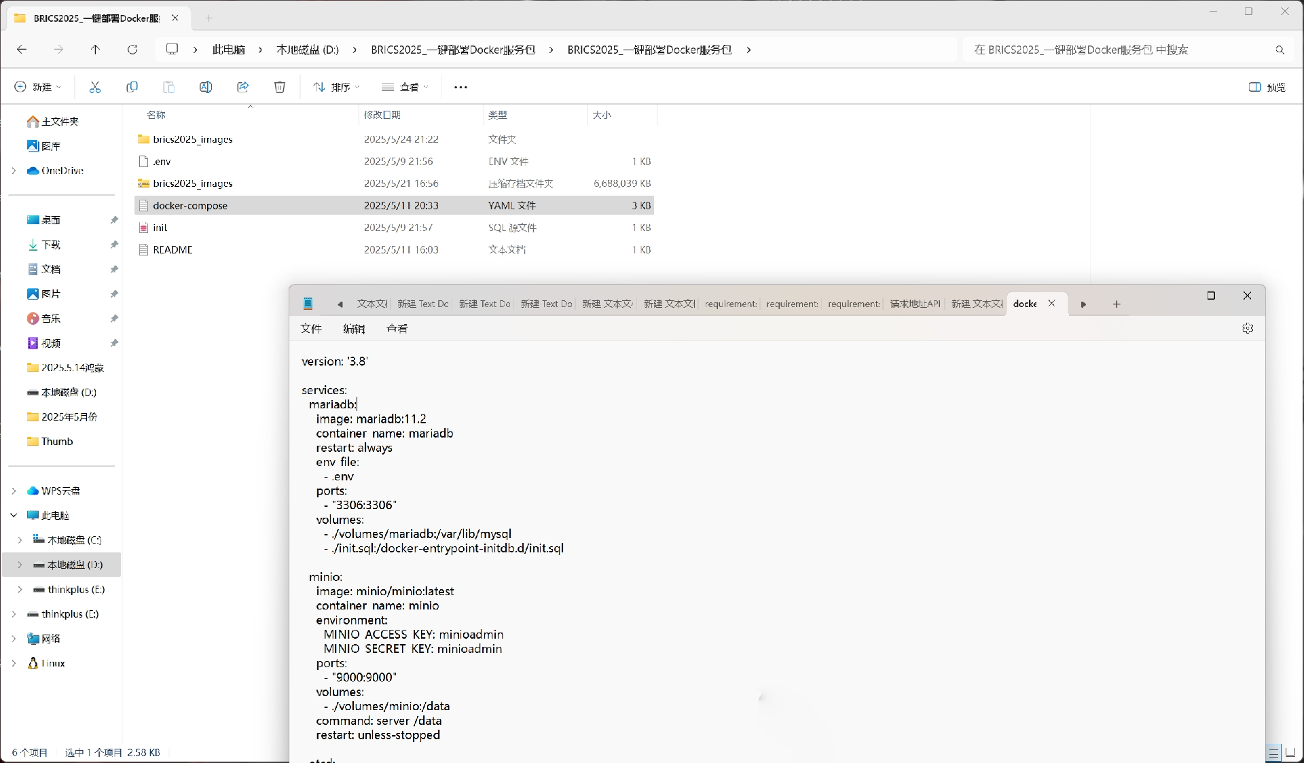Collapse the This PC tree node

(14, 516)
